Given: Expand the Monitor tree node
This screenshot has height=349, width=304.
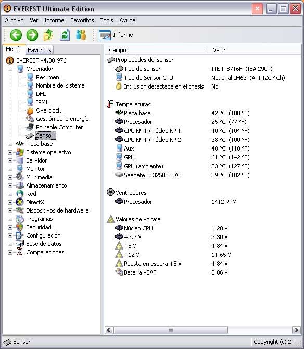Looking at the screenshot, I should click(10, 169).
